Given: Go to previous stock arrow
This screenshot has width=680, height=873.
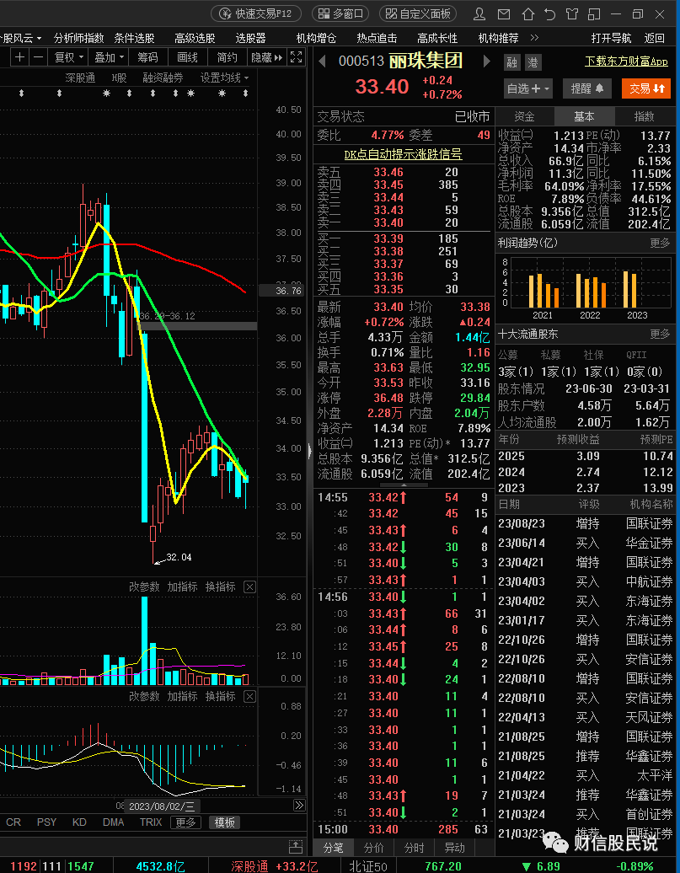Looking at the screenshot, I should pos(322,61).
